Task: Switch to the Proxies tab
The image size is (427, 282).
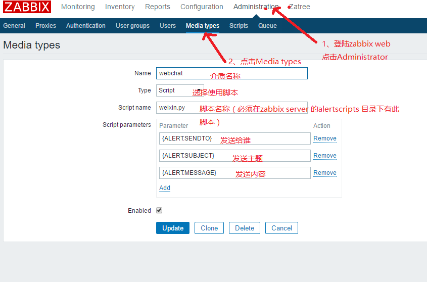Action: click(46, 26)
